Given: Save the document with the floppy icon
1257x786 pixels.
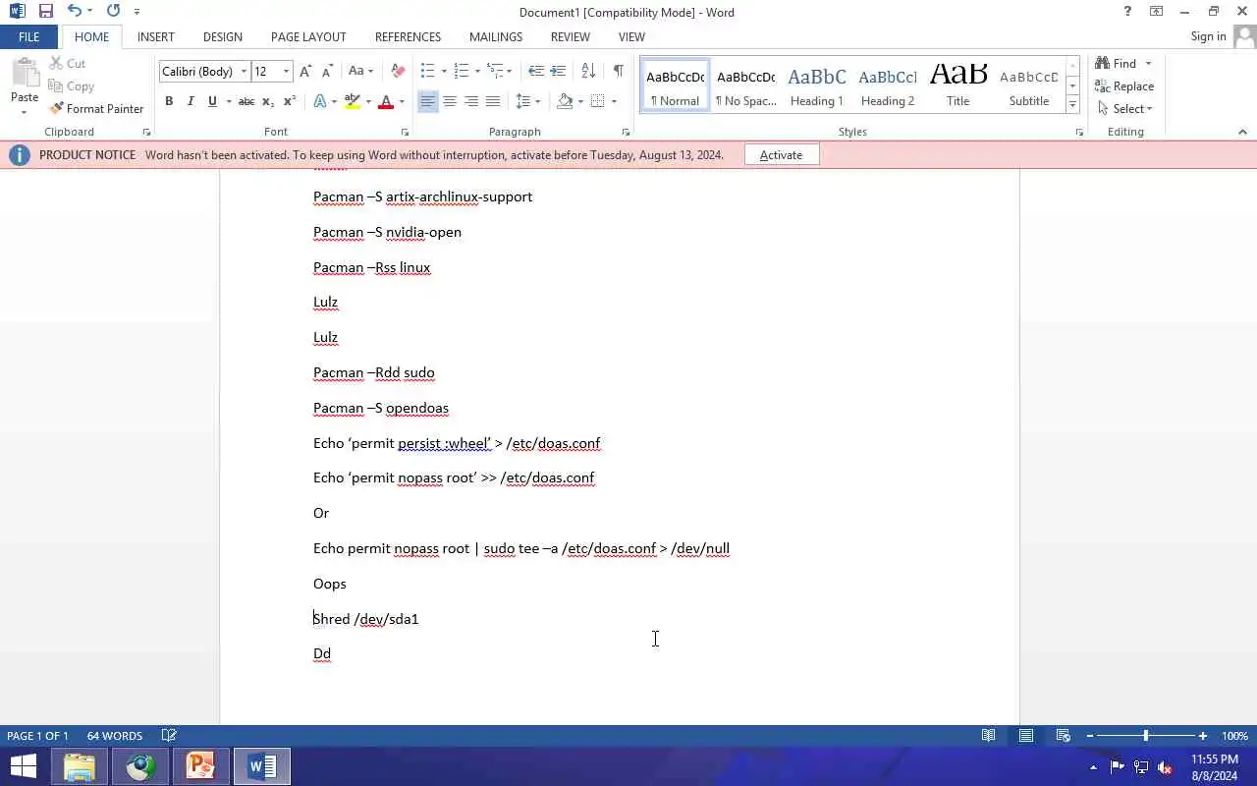Looking at the screenshot, I should 45,12.
